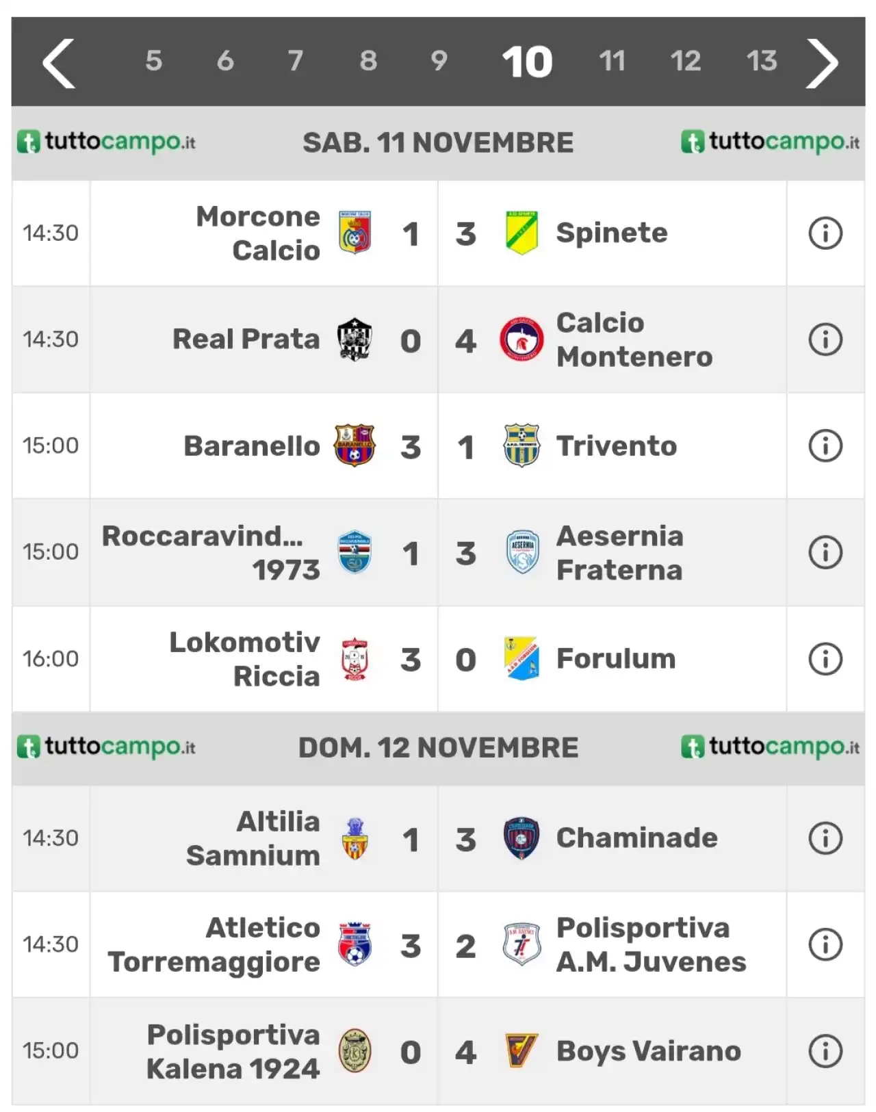This screenshot has width=876, height=1112.
Task: Click the Boys Vairano team logo
Action: pyautogui.click(x=521, y=1051)
